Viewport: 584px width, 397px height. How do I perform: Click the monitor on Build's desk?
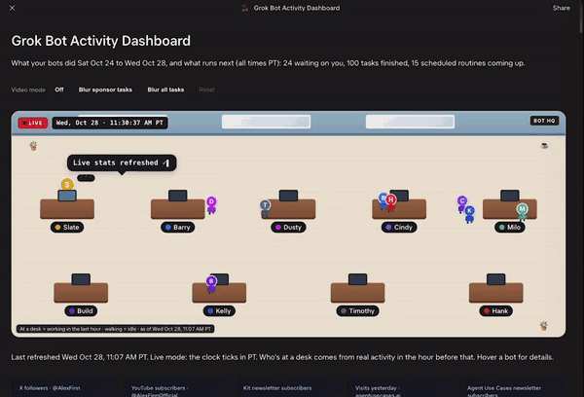[81, 279]
